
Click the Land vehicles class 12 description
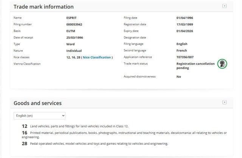(x=82, y=126)
